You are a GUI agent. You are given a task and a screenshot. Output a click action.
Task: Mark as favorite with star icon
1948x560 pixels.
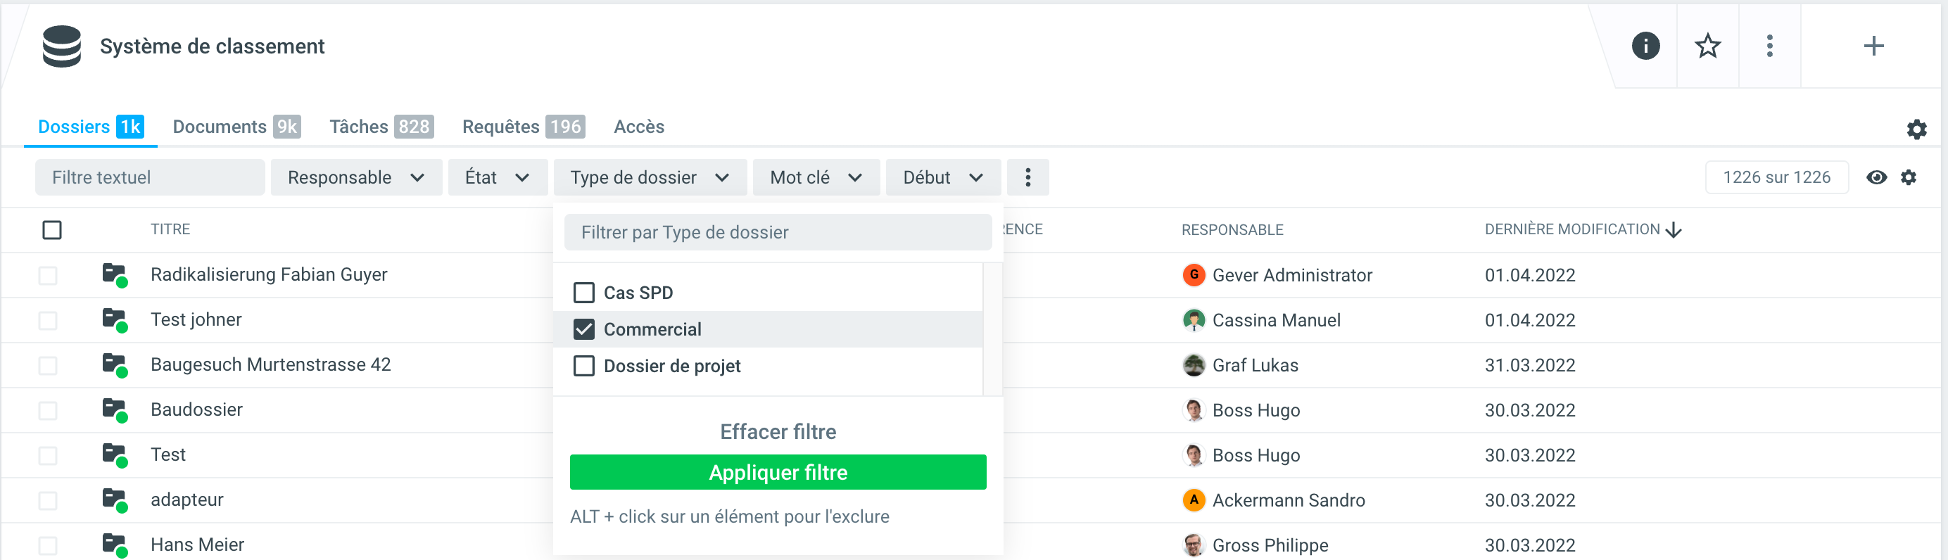click(1707, 46)
